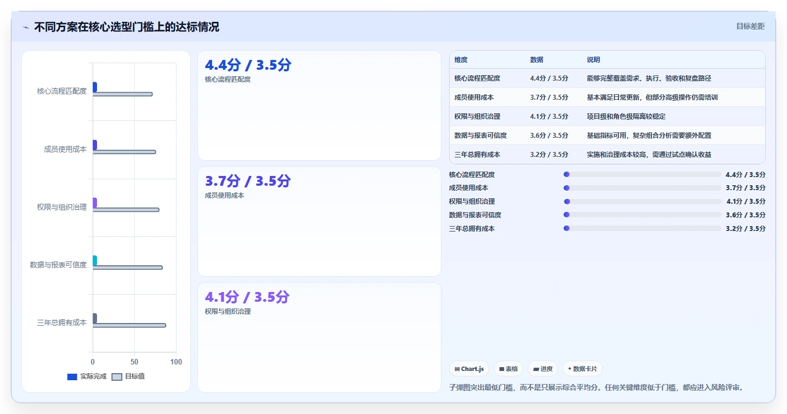This screenshot has height=414, width=787.
Task: Click the 核心流程匹配度 target bar in chart
Action: [123, 94]
